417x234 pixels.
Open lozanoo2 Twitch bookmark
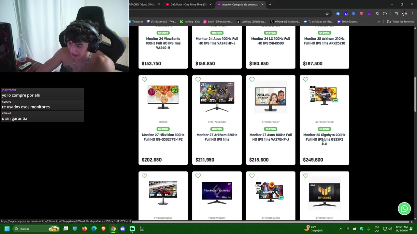pyautogui.click(x=162, y=22)
